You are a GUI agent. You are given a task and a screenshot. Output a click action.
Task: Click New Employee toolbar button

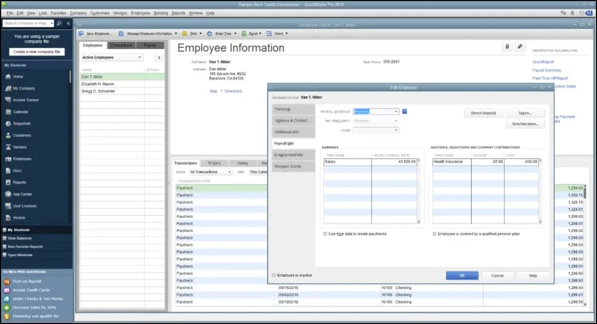click(96, 34)
